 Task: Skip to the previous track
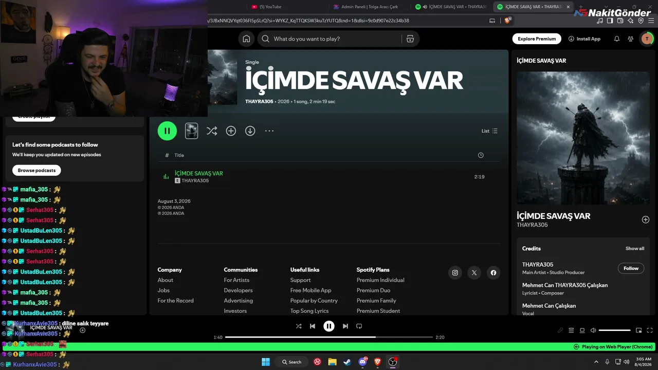[x=313, y=326]
